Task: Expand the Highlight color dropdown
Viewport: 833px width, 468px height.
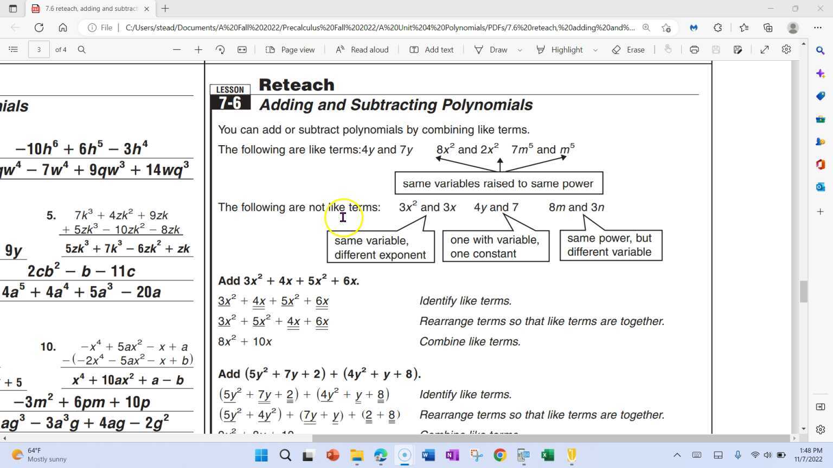Action: click(595, 50)
